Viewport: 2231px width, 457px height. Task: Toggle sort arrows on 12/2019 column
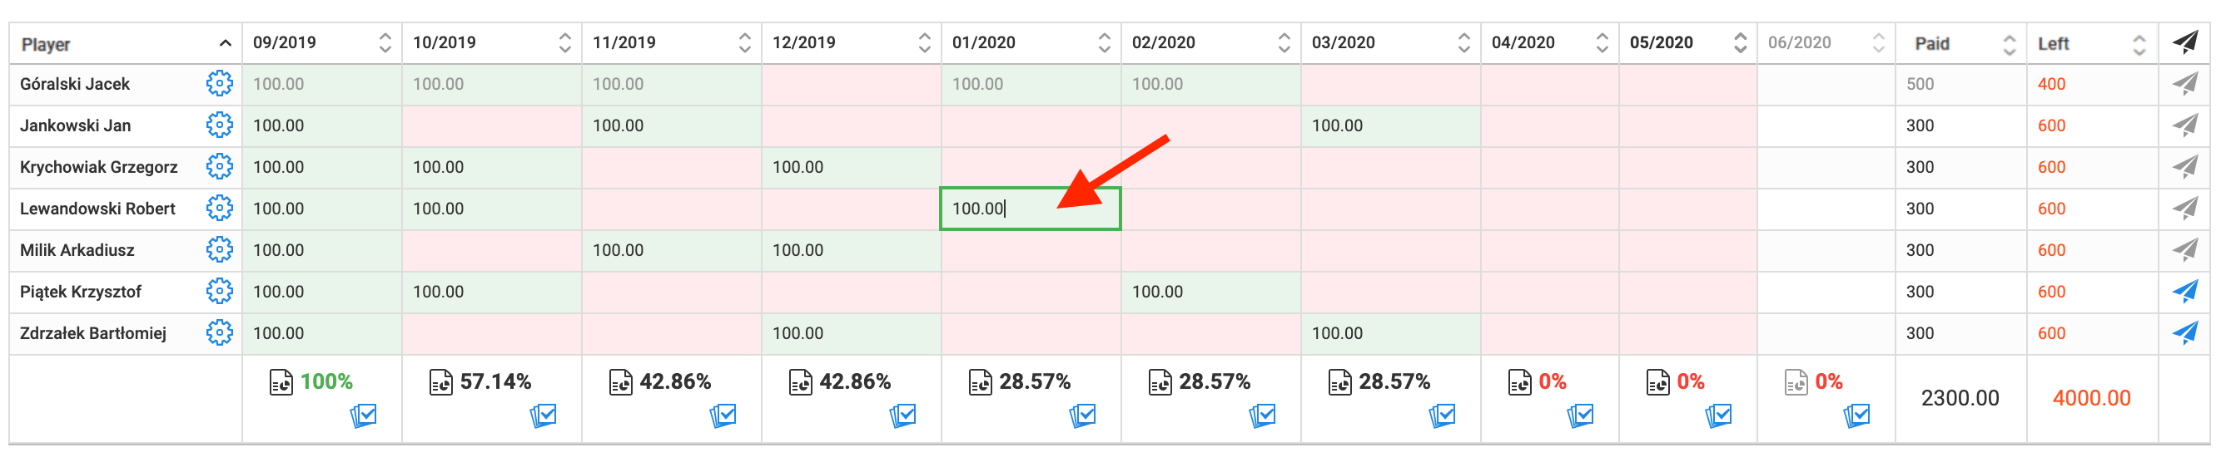924,42
